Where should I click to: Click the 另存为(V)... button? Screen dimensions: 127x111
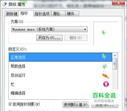49,38
